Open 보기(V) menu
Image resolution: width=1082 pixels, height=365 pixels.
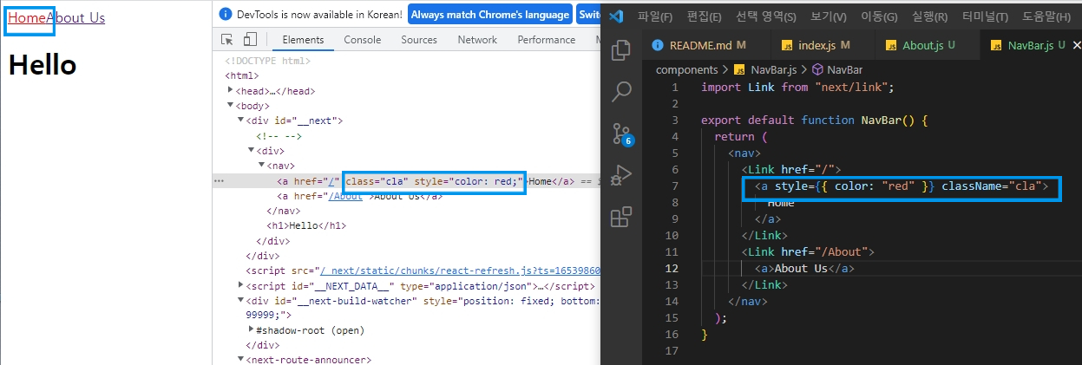click(x=829, y=16)
